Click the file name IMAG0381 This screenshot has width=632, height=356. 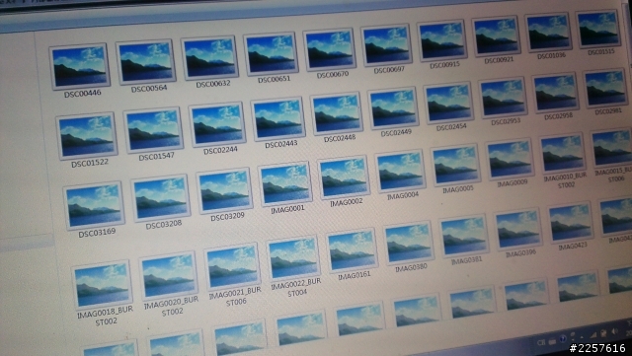(x=466, y=260)
